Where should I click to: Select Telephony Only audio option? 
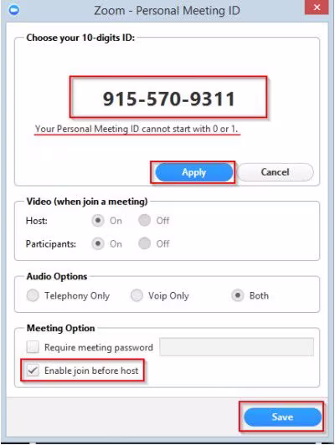pos(33,295)
